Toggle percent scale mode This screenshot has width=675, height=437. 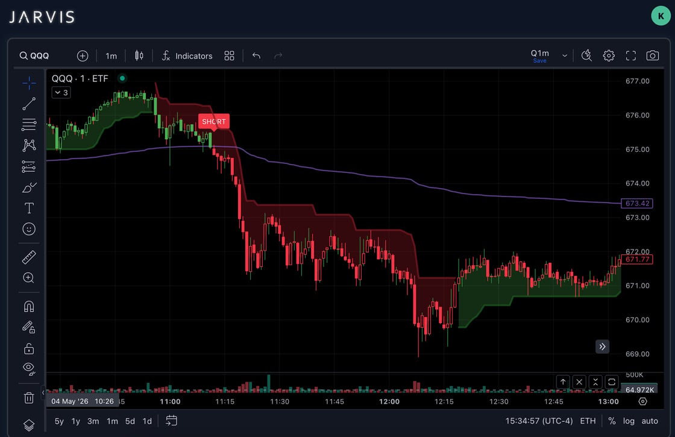[612, 421]
